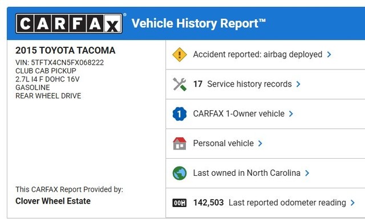
Task: Click the Clover Wheel Estate provider name
Action: [53, 201]
